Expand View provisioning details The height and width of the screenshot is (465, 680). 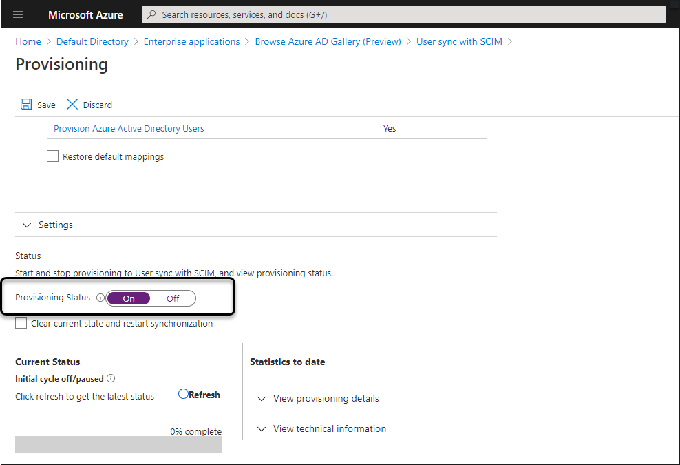(262, 399)
